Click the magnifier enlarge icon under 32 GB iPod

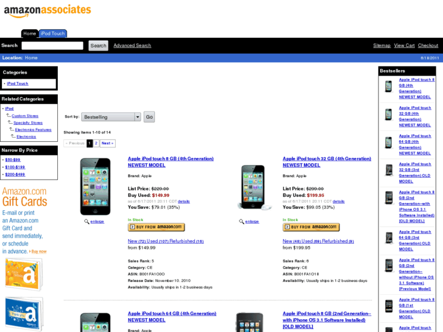click(241, 222)
